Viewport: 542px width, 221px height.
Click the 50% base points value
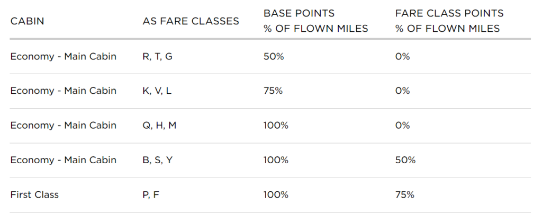[274, 56]
